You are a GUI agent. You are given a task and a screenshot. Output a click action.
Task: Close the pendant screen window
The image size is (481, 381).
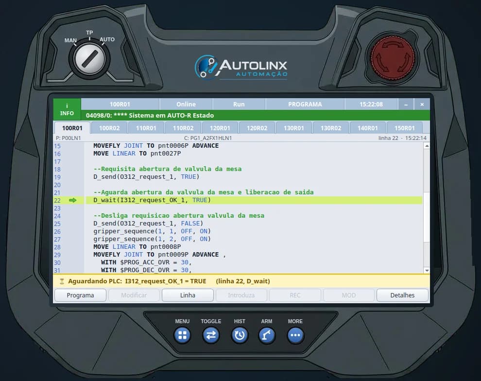pos(422,104)
